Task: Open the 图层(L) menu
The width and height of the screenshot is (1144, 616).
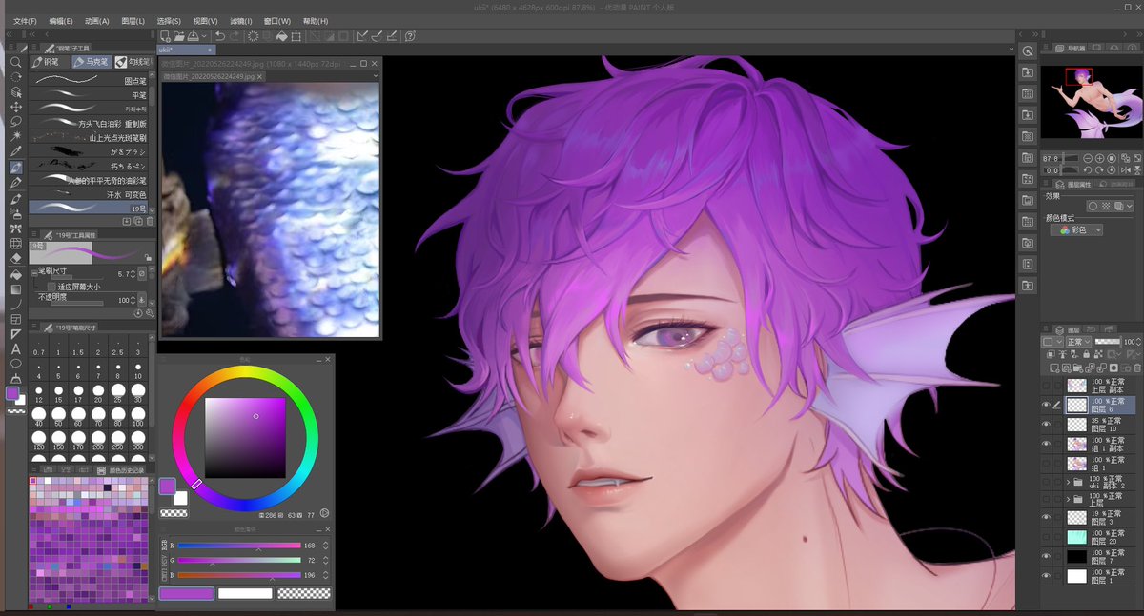Action: click(x=133, y=20)
